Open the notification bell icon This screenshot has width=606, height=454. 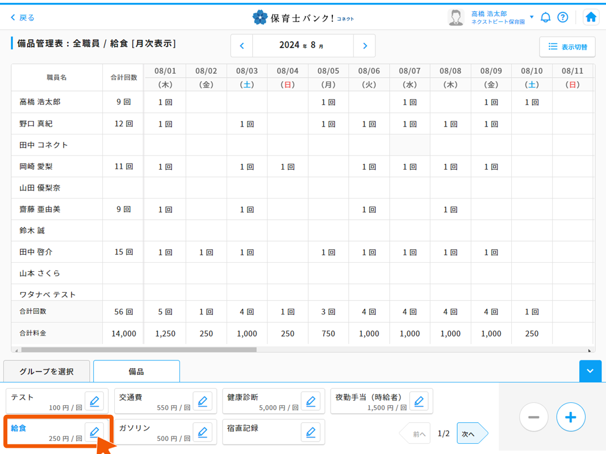[x=545, y=17]
